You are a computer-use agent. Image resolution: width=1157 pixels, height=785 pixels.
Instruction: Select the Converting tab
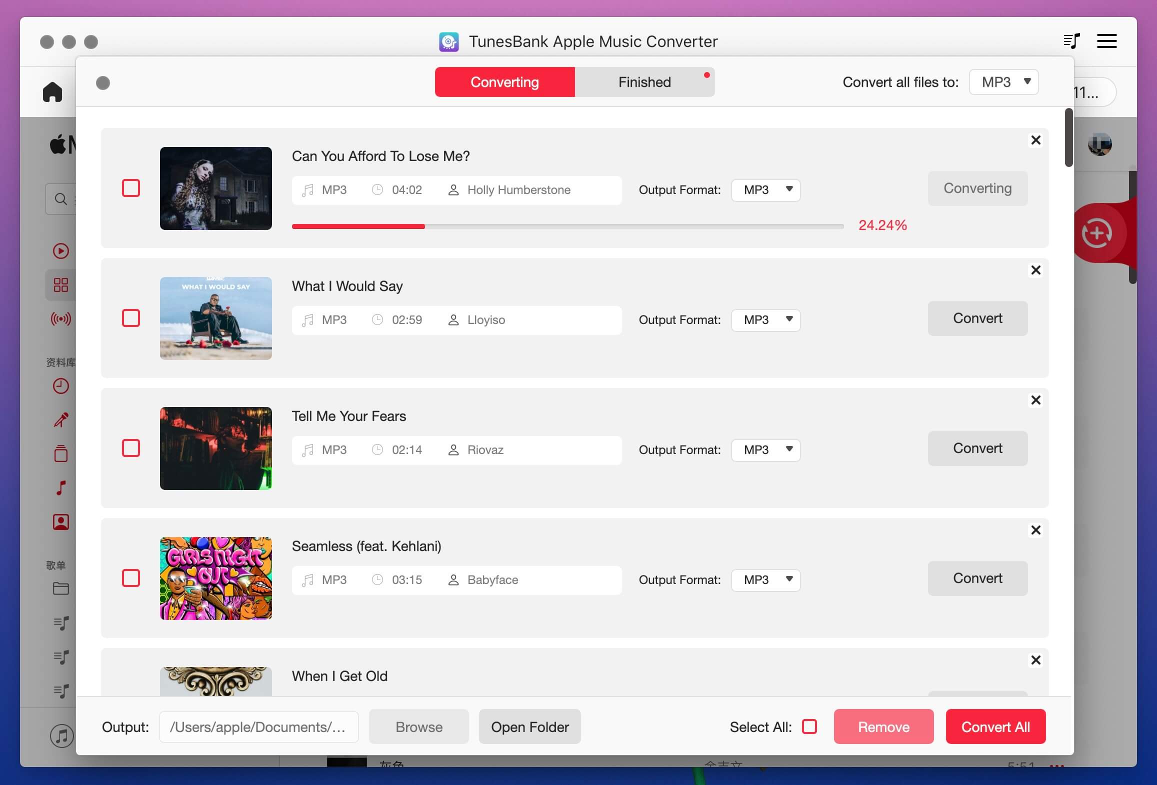(505, 81)
